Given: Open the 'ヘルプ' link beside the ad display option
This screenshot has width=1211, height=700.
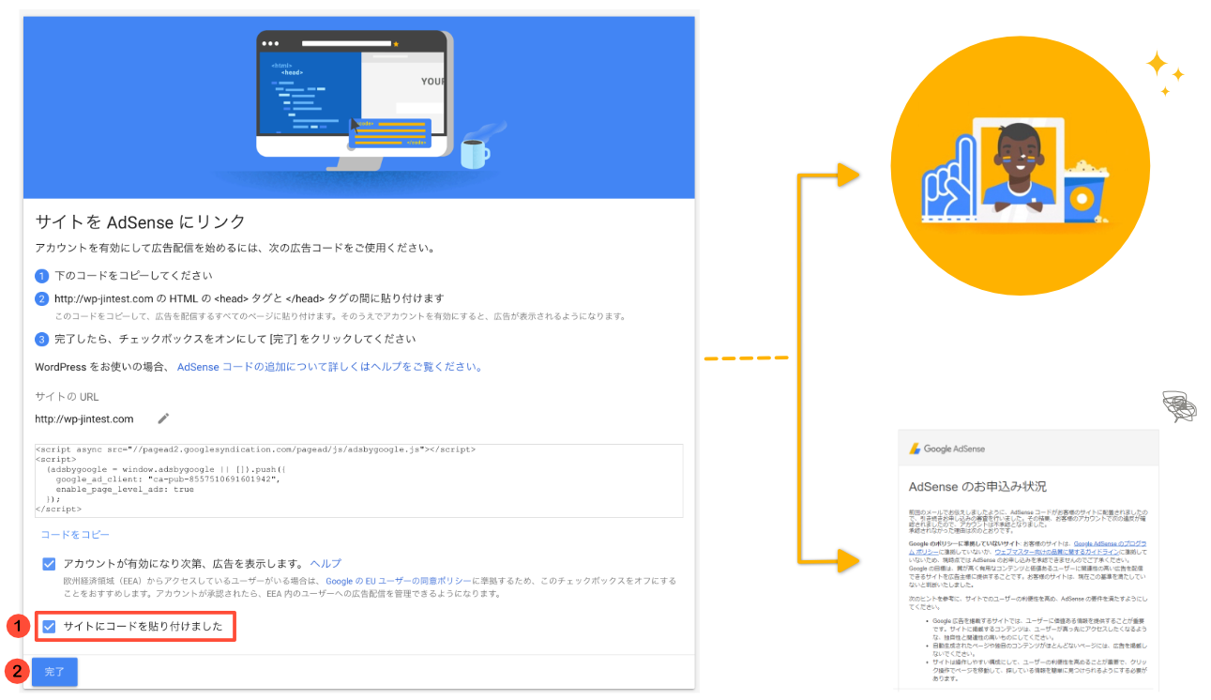Looking at the screenshot, I should coord(325,564).
